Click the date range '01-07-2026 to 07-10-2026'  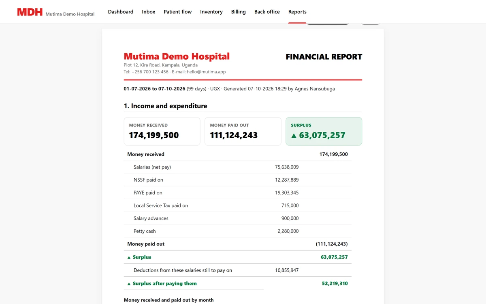coord(155,89)
